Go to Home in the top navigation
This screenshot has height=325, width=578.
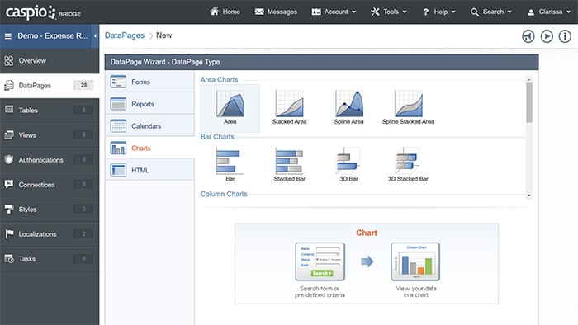pyautogui.click(x=225, y=12)
